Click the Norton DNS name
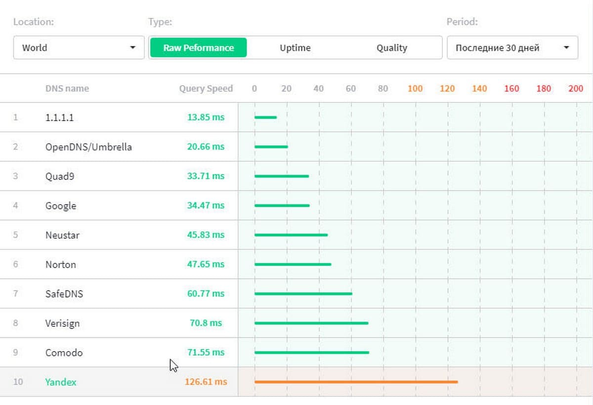The width and height of the screenshot is (593, 405). tap(61, 265)
